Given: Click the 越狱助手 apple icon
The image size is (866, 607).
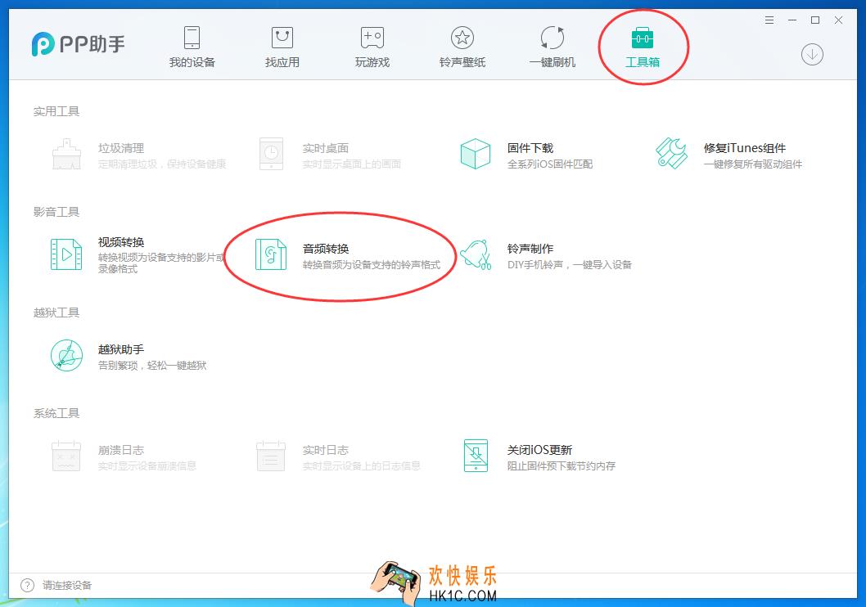Looking at the screenshot, I should [67, 355].
